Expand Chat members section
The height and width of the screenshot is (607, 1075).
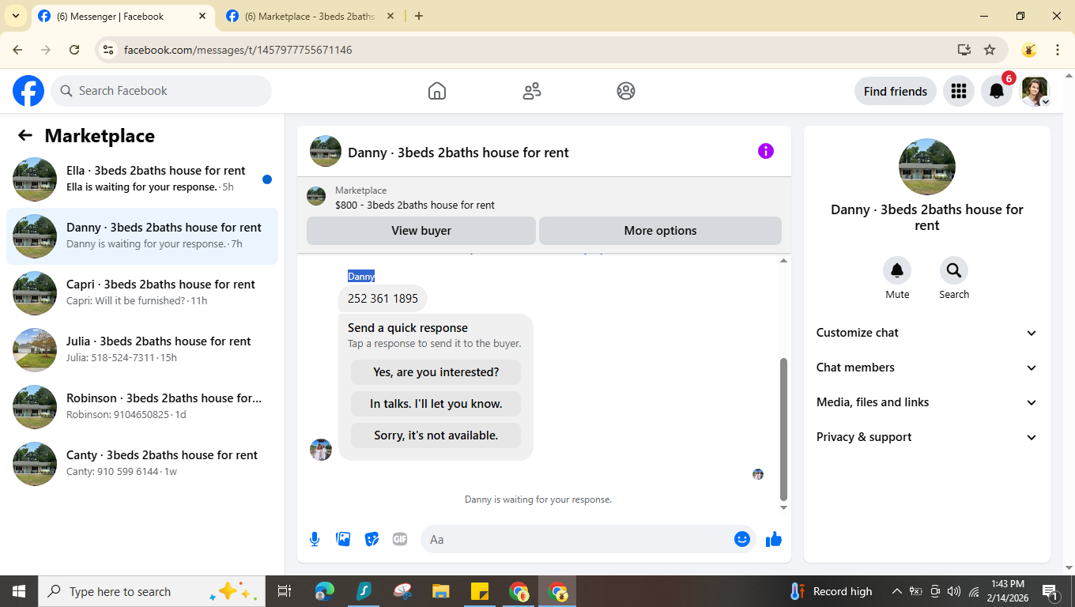click(926, 368)
